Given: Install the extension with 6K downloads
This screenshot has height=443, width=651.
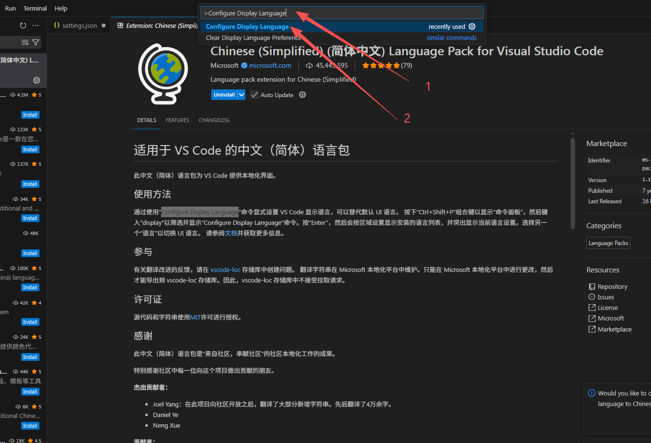Looking at the screenshot, I should pyautogui.click(x=30, y=426).
